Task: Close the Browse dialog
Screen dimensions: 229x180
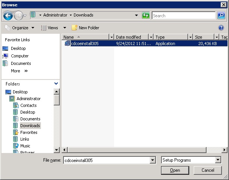Action: tap(224, 5)
